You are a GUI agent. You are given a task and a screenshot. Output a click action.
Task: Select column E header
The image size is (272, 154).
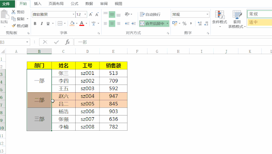point(113,51)
